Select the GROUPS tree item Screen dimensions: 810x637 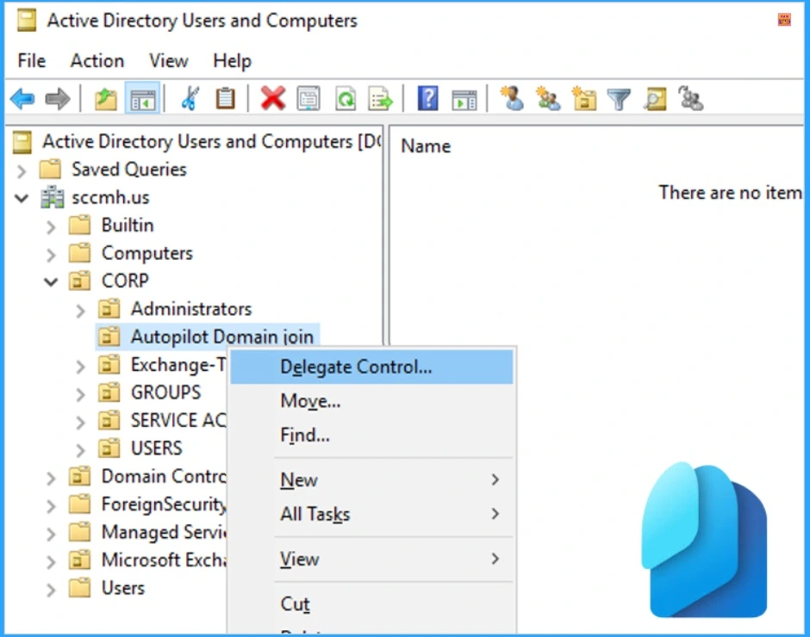tap(165, 393)
